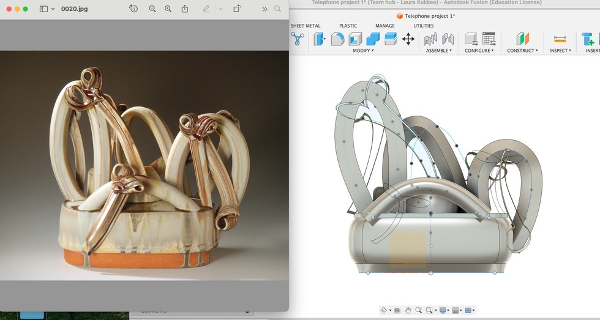Image resolution: width=600 pixels, height=320 pixels.
Task: Click the Share button in Preview
Action: 185,9
